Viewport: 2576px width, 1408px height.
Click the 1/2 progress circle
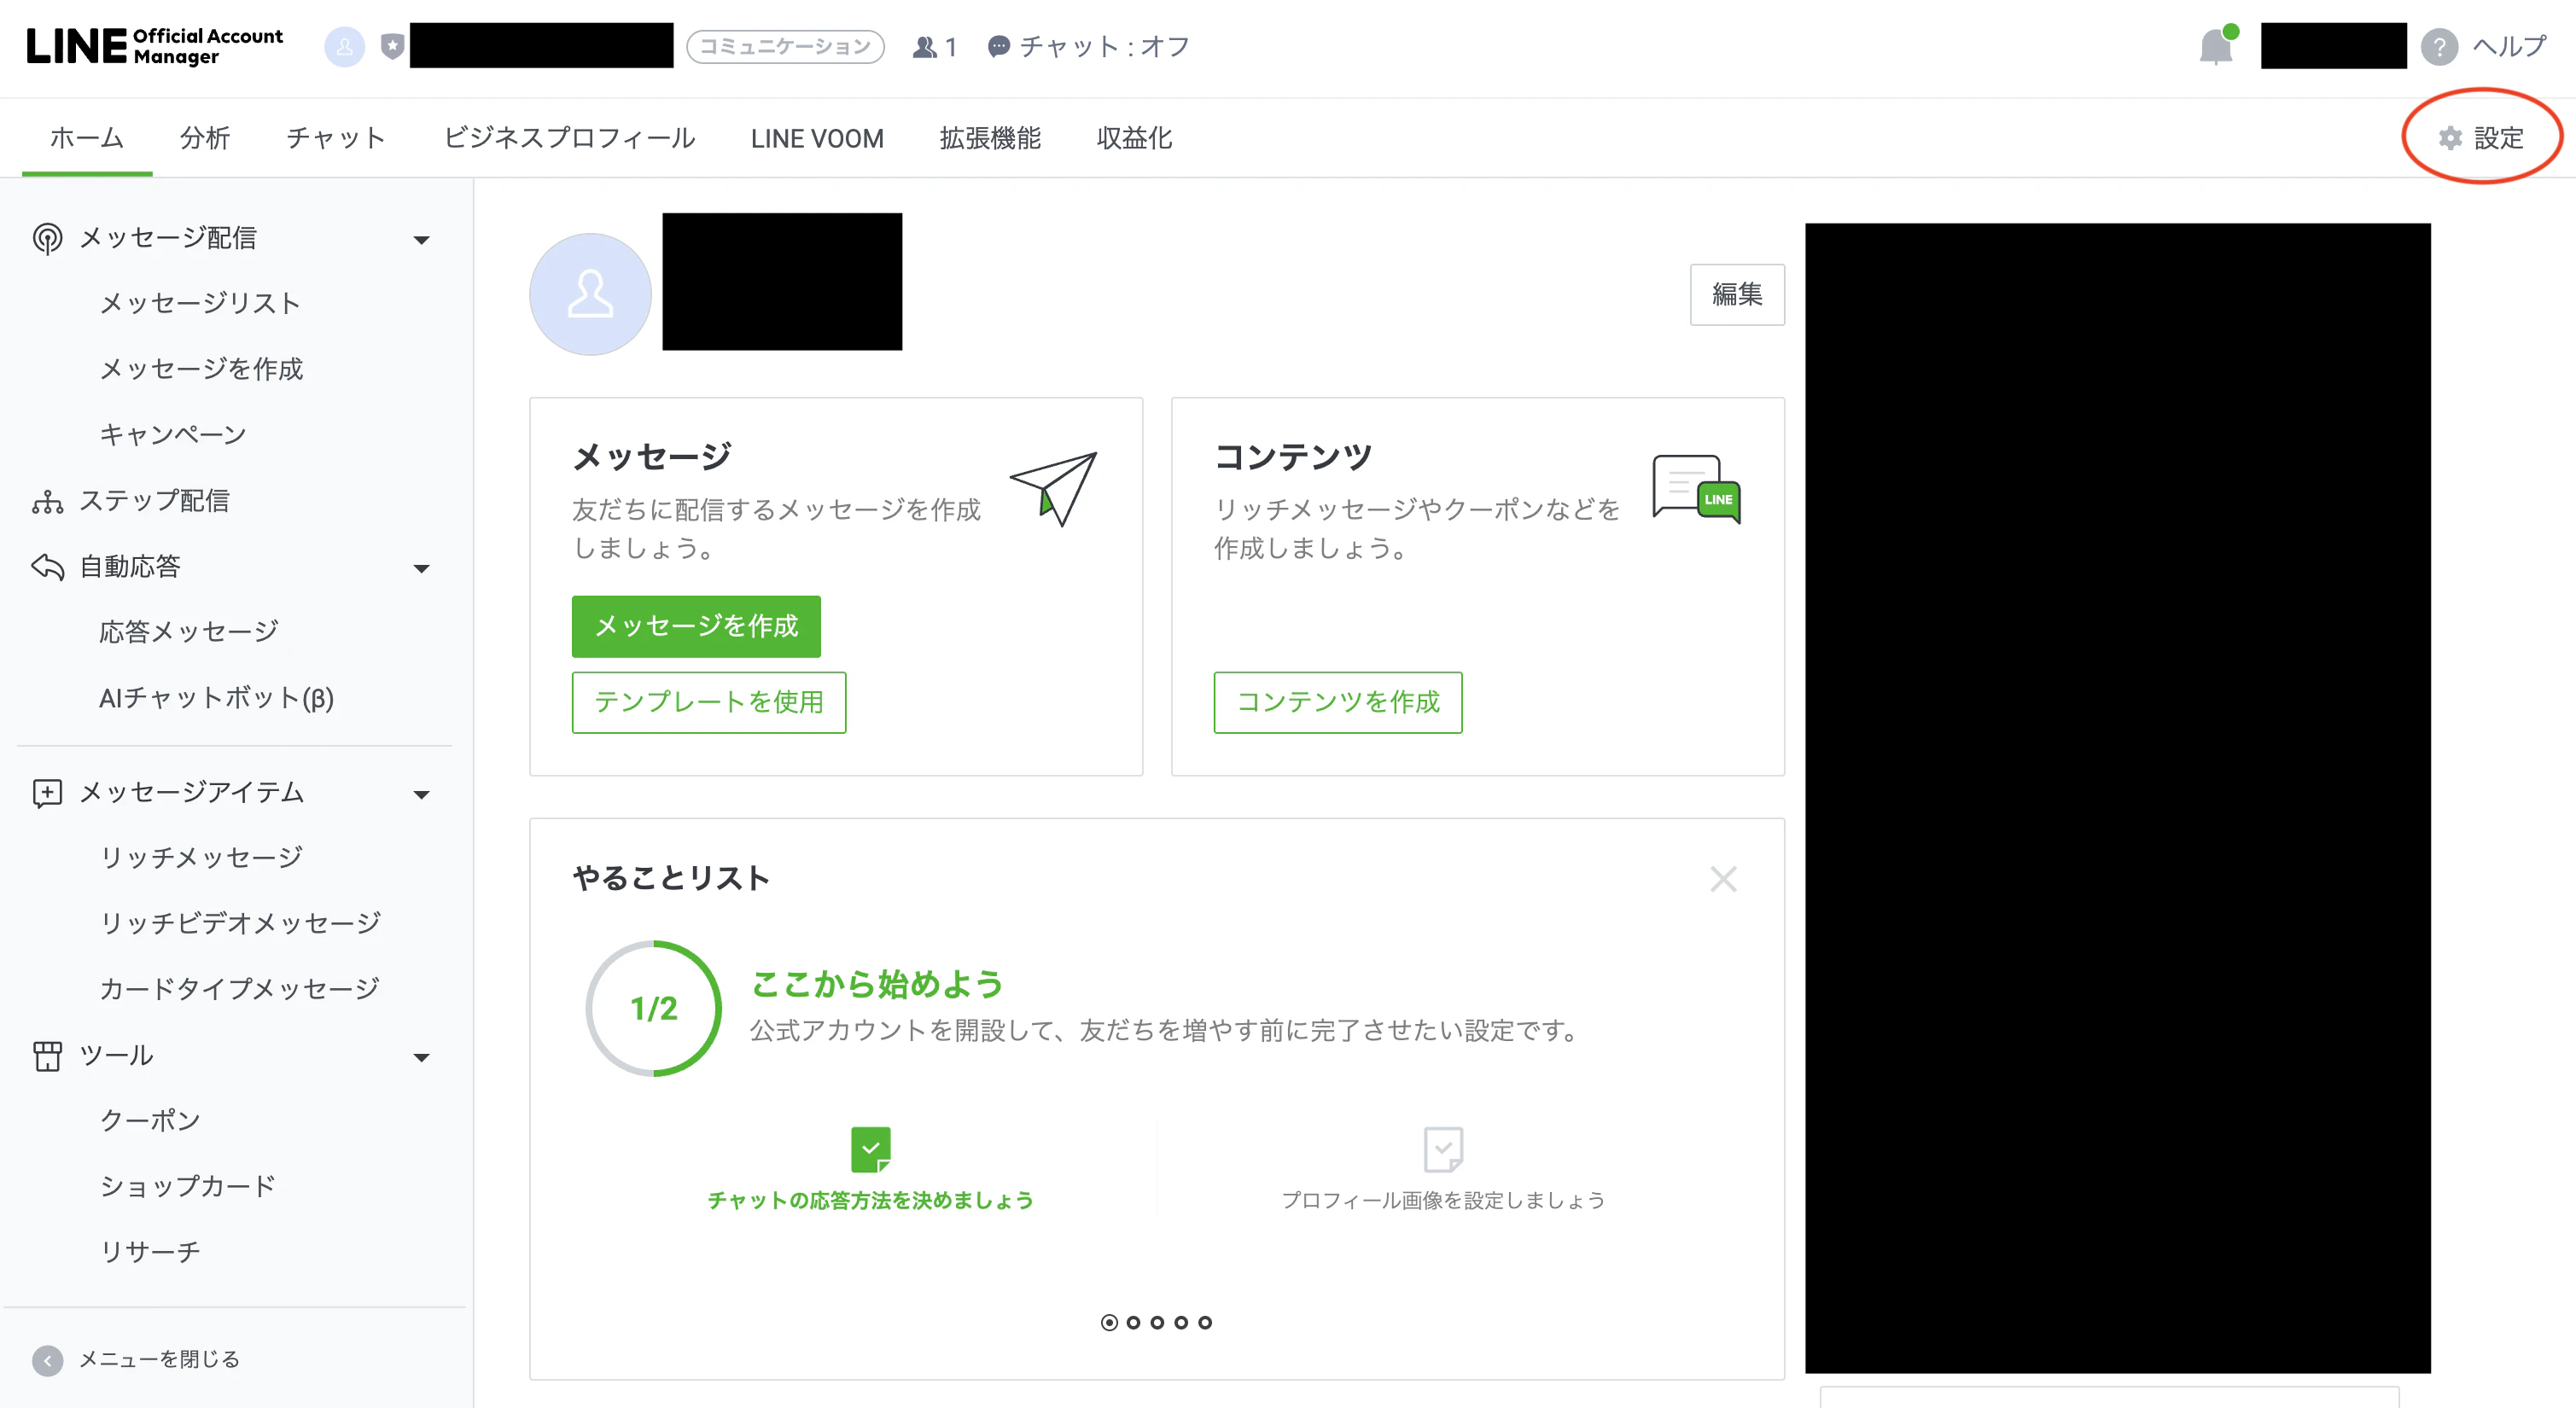[x=654, y=1008]
